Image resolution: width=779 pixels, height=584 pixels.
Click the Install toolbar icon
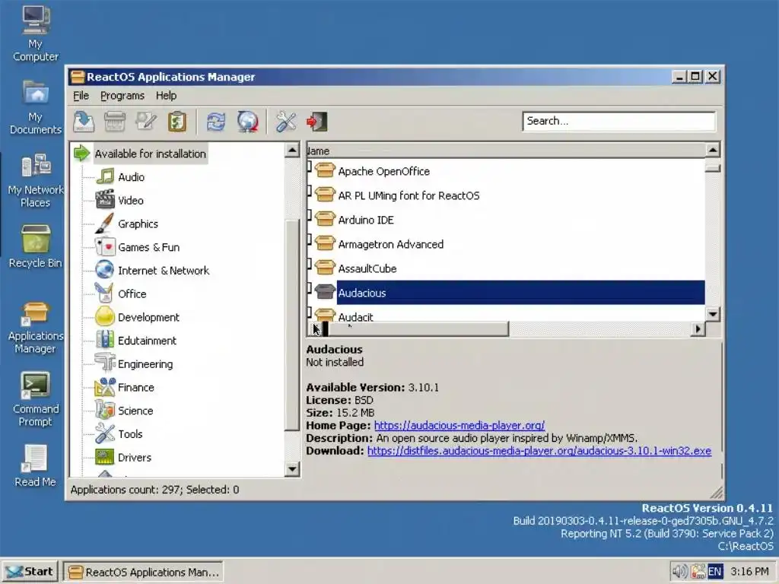coord(84,122)
